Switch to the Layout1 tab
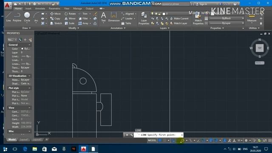This screenshot has height=153, width=272. [24, 139]
